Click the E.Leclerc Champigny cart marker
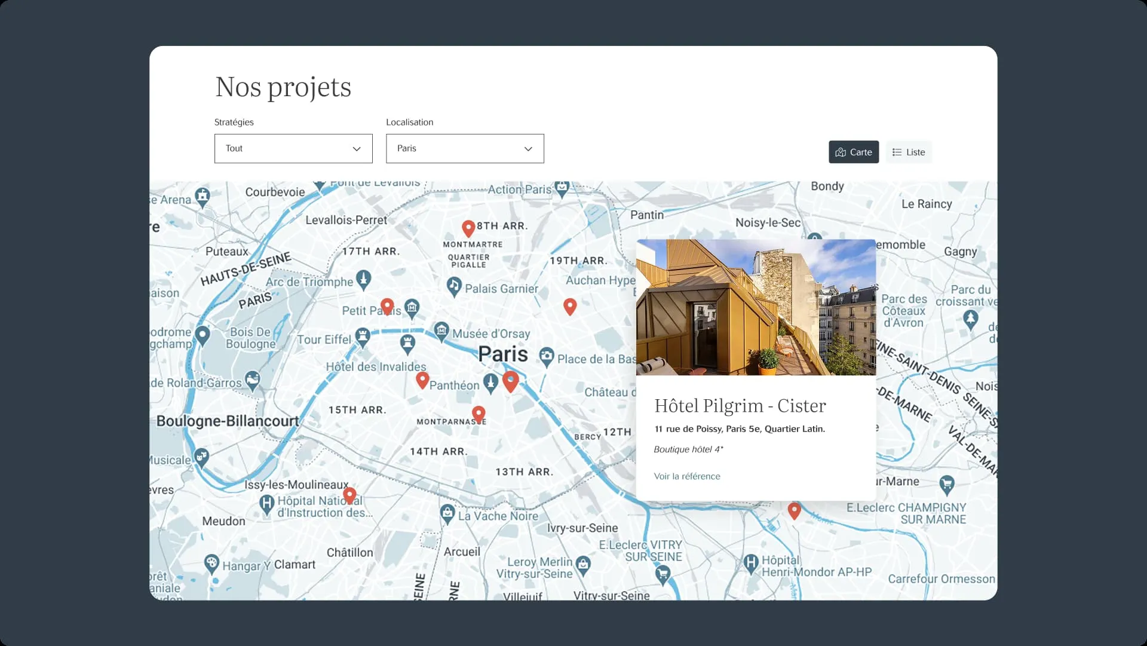This screenshot has height=646, width=1147. pos(947,485)
